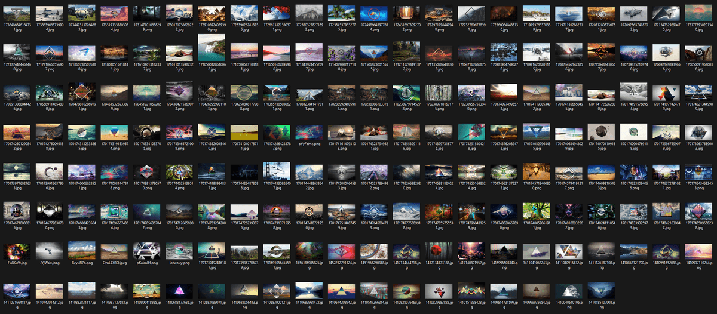Click the 1417134173188.jpg red sphere forest image
Viewport: 717px width, 314px height.
coord(436,250)
